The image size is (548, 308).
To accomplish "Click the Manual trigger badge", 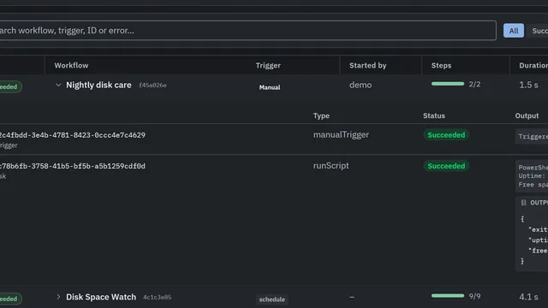I will pos(270,87).
